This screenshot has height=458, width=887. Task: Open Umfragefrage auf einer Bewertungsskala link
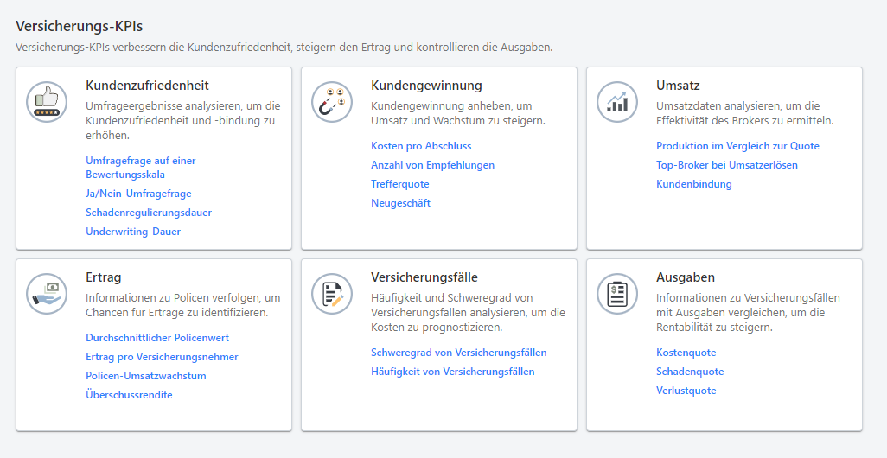coord(140,168)
